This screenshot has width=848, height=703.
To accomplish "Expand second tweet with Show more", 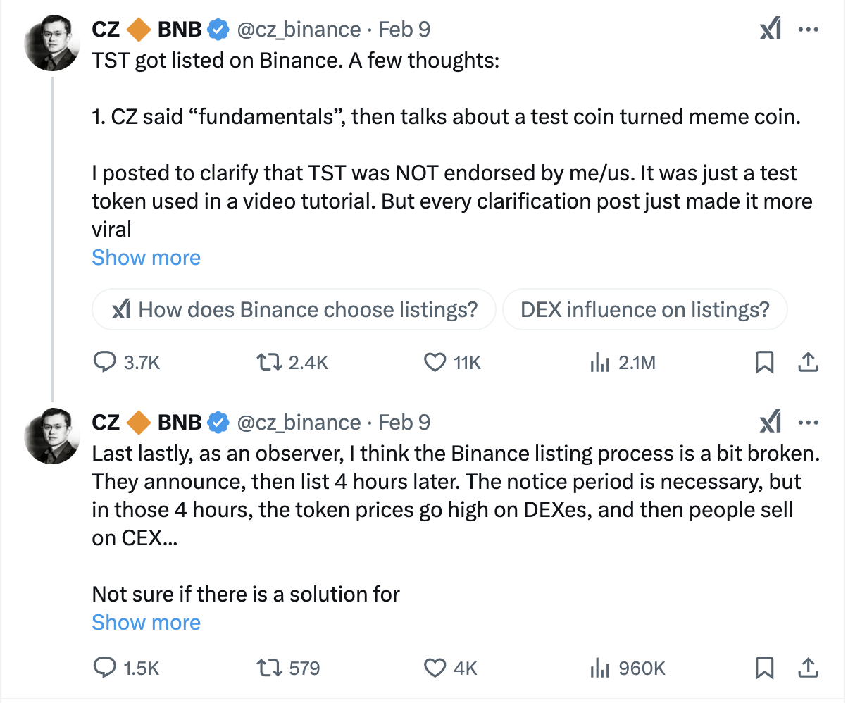I will click(146, 623).
